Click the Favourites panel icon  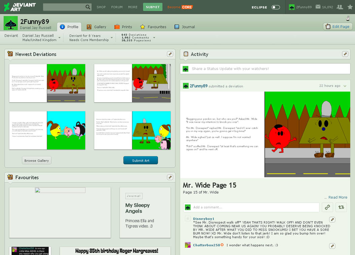10,177
